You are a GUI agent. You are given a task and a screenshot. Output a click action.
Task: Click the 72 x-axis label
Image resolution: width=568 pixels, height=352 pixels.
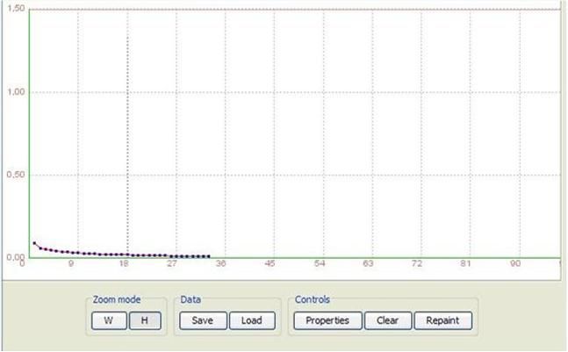coord(417,263)
